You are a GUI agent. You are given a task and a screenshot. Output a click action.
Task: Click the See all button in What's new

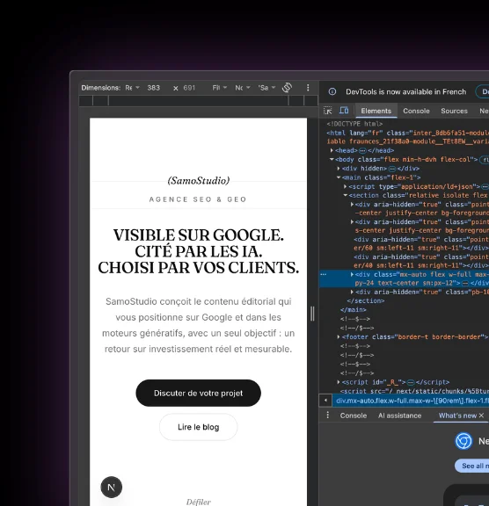tap(473, 466)
